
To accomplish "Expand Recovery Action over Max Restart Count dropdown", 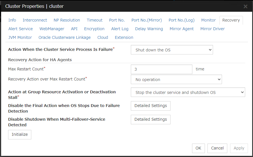I will 176,80.
